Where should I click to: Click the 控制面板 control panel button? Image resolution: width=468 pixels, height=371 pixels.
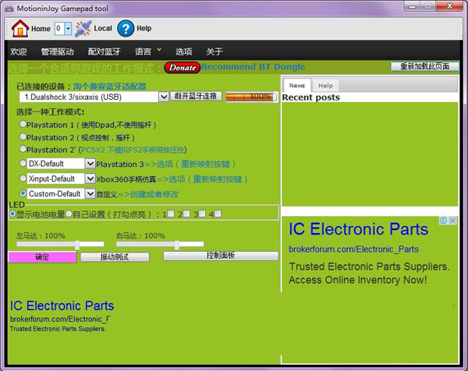221,256
